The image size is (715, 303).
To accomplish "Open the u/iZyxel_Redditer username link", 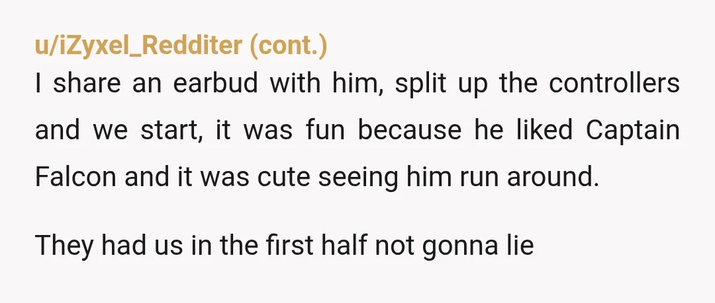I will [x=138, y=46].
